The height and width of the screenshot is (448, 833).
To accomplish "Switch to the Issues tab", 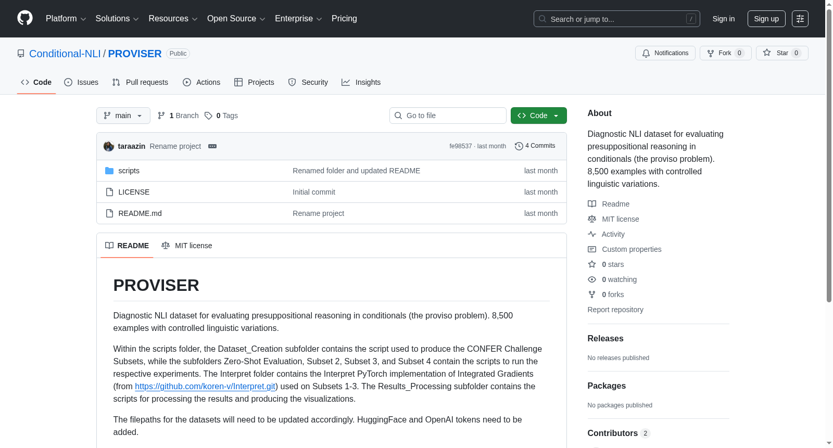I will [x=81, y=82].
